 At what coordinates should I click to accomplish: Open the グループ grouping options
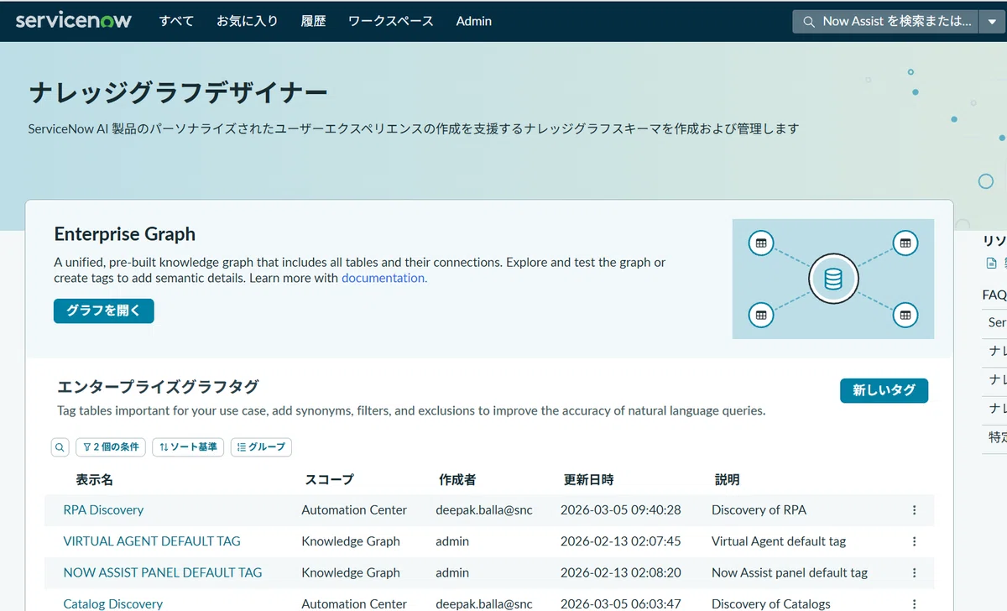261,447
